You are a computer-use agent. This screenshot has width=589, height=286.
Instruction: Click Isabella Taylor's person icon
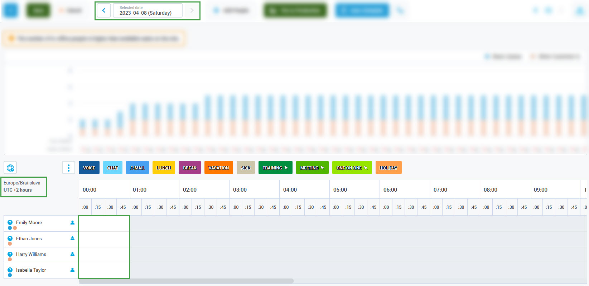[x=72, y=270]
